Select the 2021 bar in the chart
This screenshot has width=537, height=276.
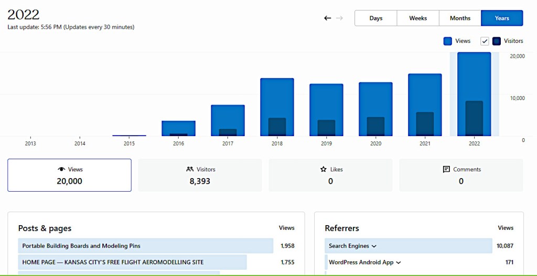point(425,105)
